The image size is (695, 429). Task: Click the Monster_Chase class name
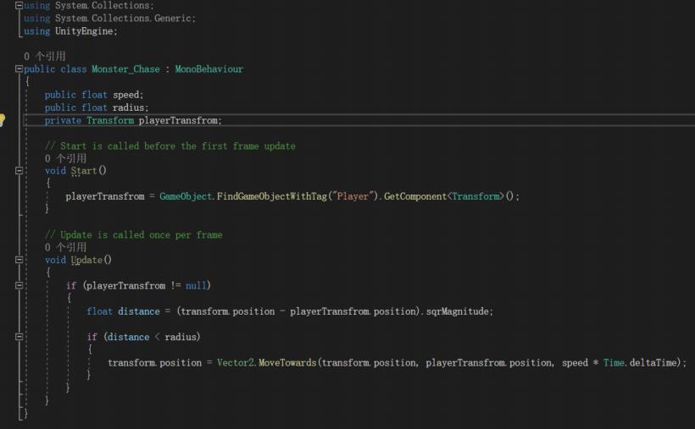coord(125,69)
